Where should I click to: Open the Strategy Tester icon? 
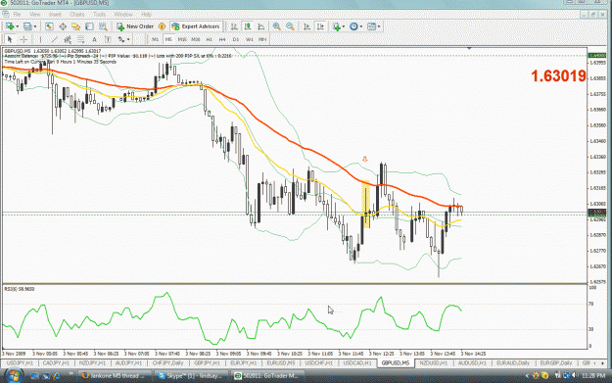[103, 26]
